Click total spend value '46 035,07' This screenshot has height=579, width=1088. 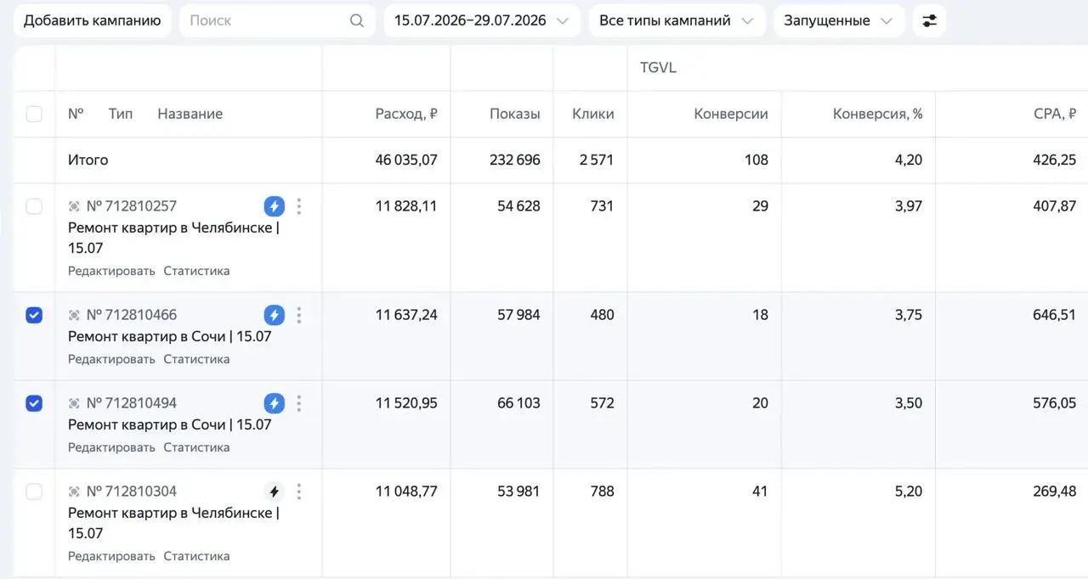click(x=406, y=160)
